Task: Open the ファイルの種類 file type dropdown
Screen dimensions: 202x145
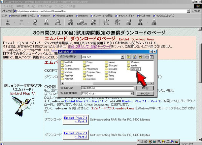Action: (132, 93)
